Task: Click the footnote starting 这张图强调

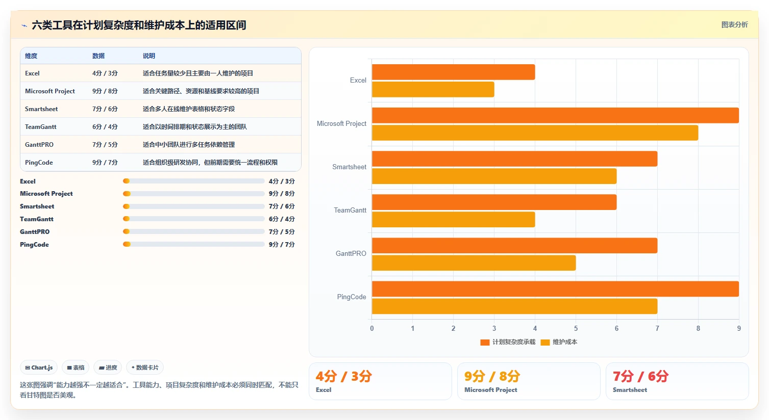Action: click(x=159, y=390)
